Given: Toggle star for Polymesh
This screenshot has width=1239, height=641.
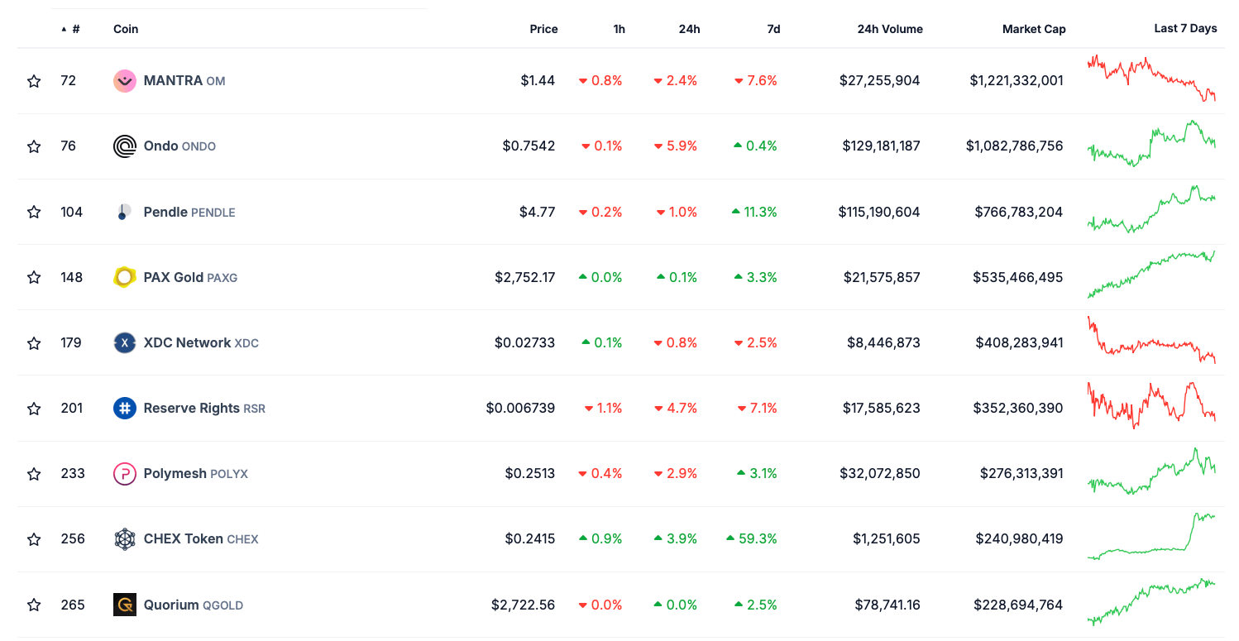Looking at the screenshot, I should point(34,474).
